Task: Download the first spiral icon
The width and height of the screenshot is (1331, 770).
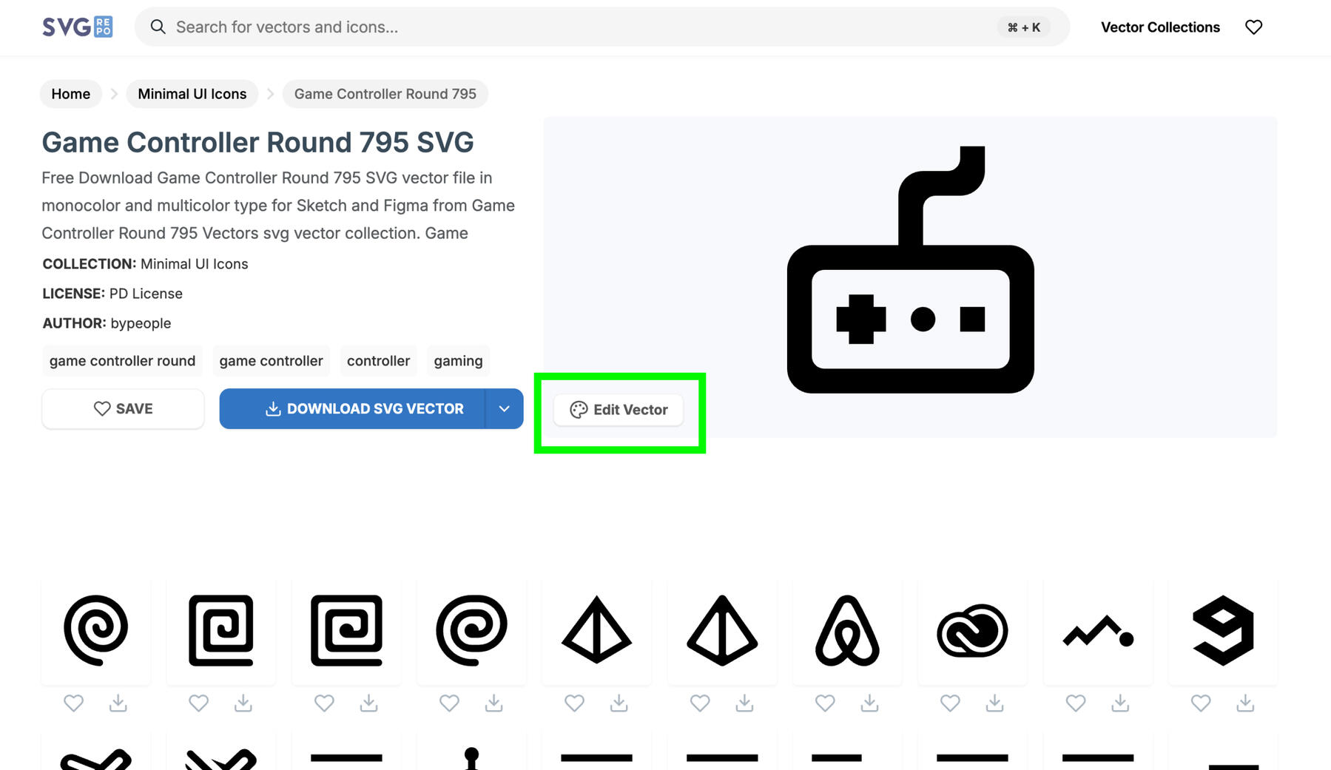Action: coord(118,703)
